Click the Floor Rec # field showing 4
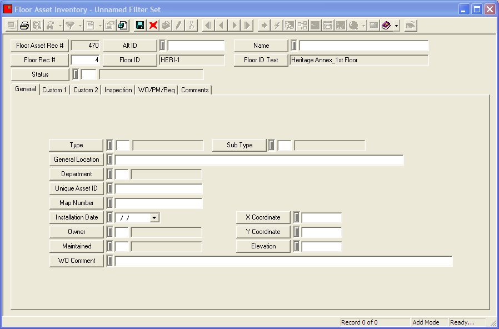 [85, 60]
